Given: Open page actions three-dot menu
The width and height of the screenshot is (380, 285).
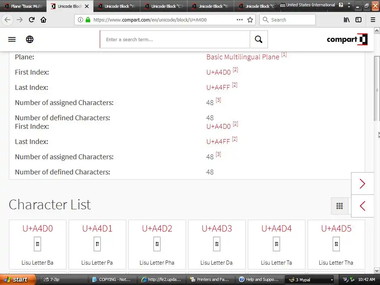Looking at the screenshot, I should tap(240, 20).
